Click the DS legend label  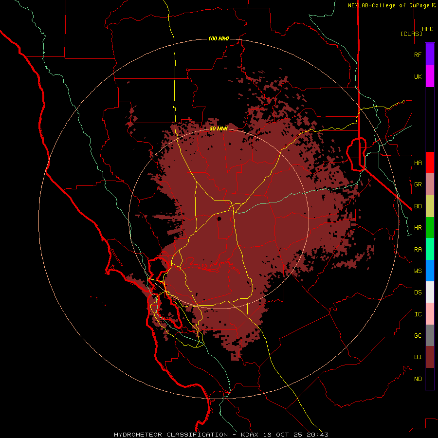click(418, 292)
